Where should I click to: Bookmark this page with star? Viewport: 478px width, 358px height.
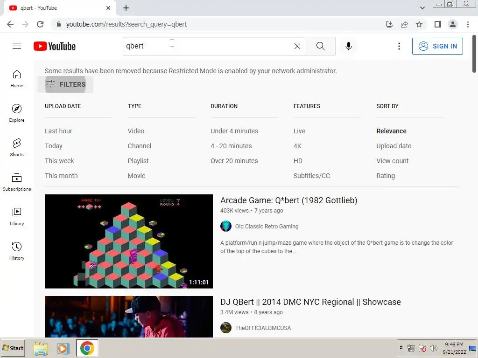[x=419, y=24]
